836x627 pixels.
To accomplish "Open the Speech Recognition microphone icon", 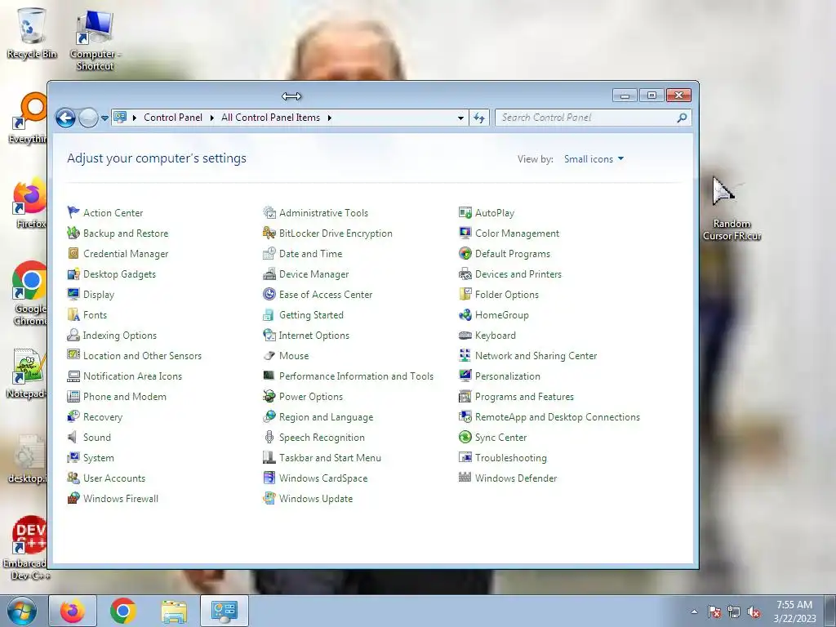I will point(269,438).
